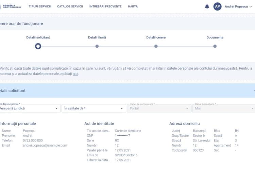Image resolution: width=255 pixels, height=170 pixels.
Task: Open the În calitate de dropdown
Action: [94, 108]
